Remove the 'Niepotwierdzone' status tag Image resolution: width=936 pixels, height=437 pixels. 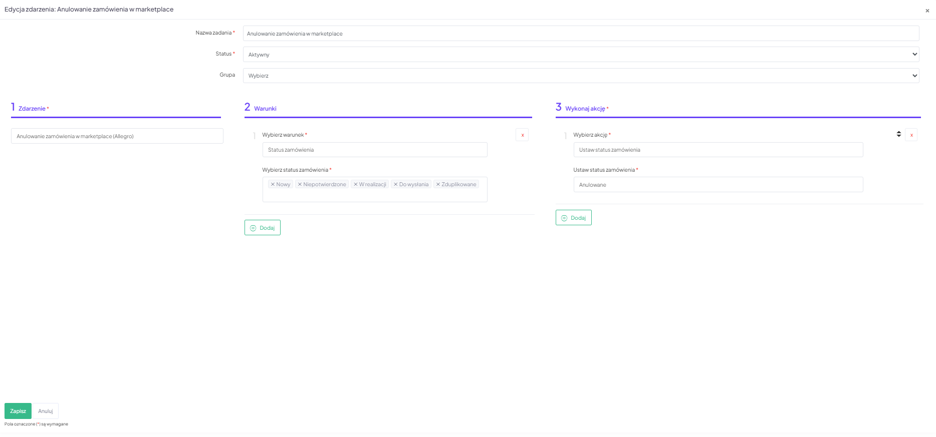(x=300, y=185)
